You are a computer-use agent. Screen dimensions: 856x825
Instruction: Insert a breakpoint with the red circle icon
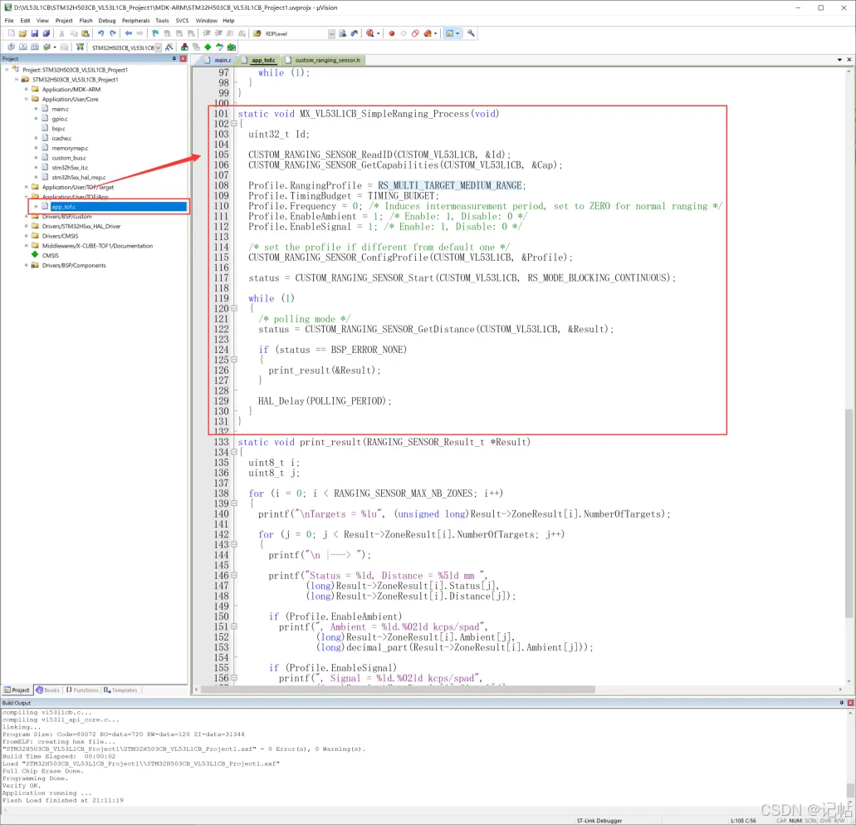[391, 34]
